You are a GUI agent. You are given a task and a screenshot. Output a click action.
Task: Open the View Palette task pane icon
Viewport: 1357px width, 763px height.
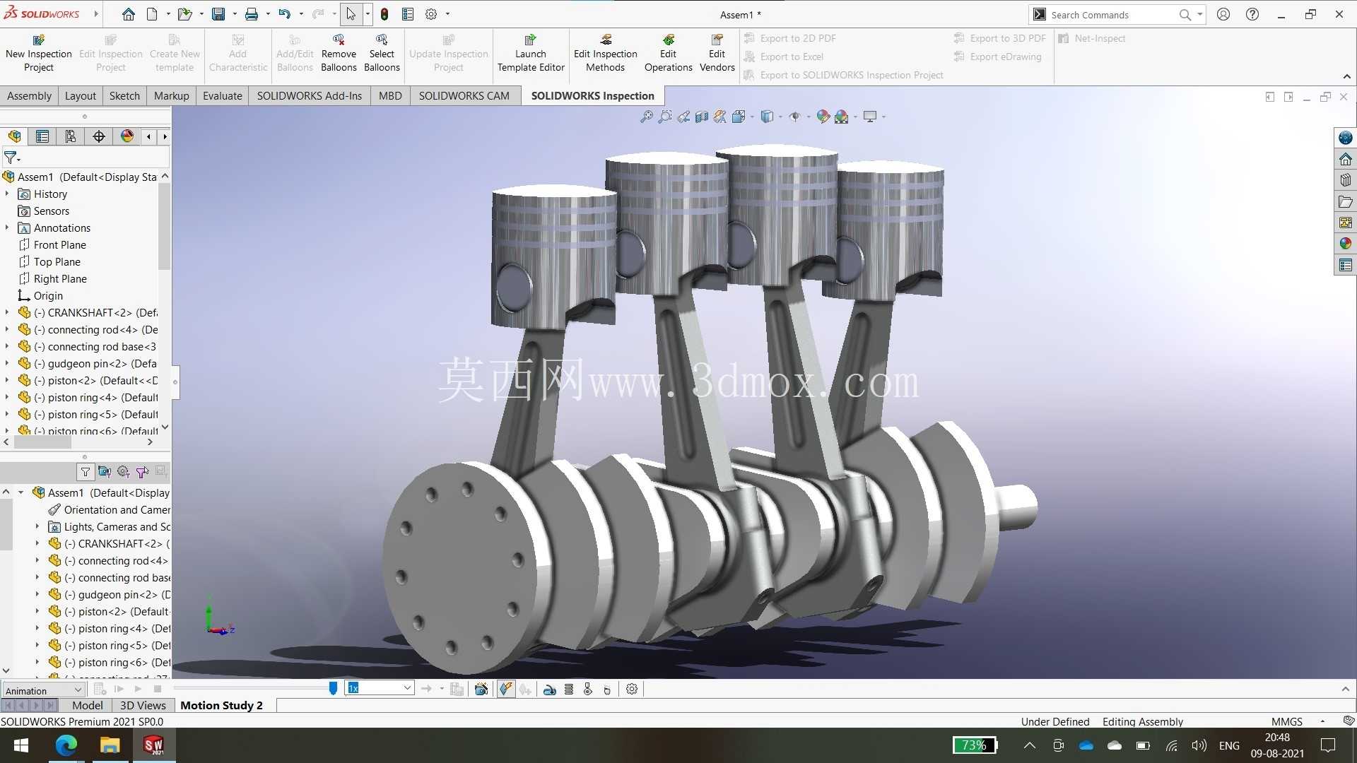pos(1346,223)
